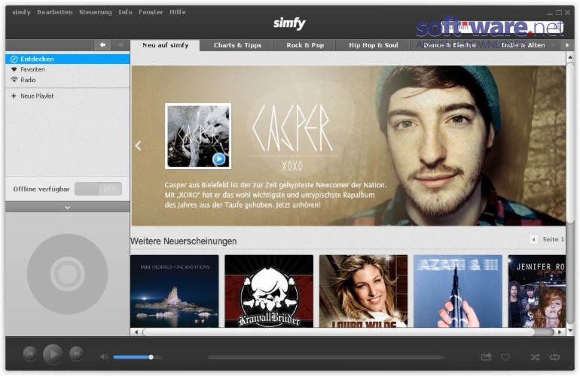Open Entdecken in the sidebar

tap(68, 59)
